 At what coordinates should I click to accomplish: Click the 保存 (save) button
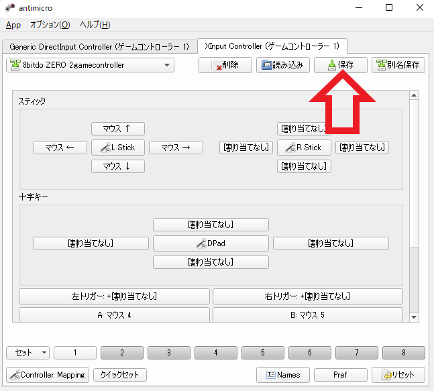pyautogui.click(x=341, y=65)
